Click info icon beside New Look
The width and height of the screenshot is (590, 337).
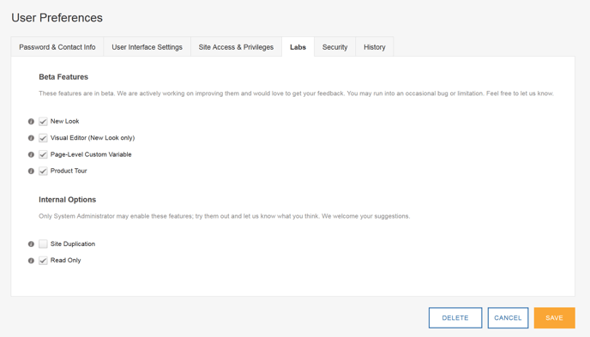[x=31, y=122]
